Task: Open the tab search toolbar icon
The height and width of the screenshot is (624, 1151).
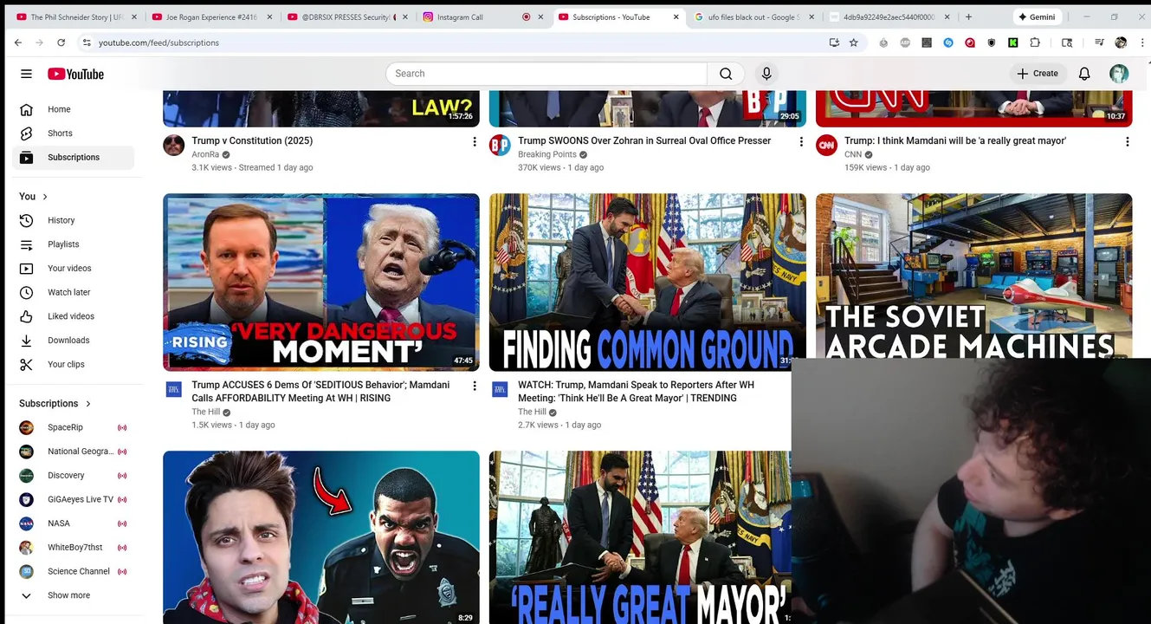Action: [1067, 42]
